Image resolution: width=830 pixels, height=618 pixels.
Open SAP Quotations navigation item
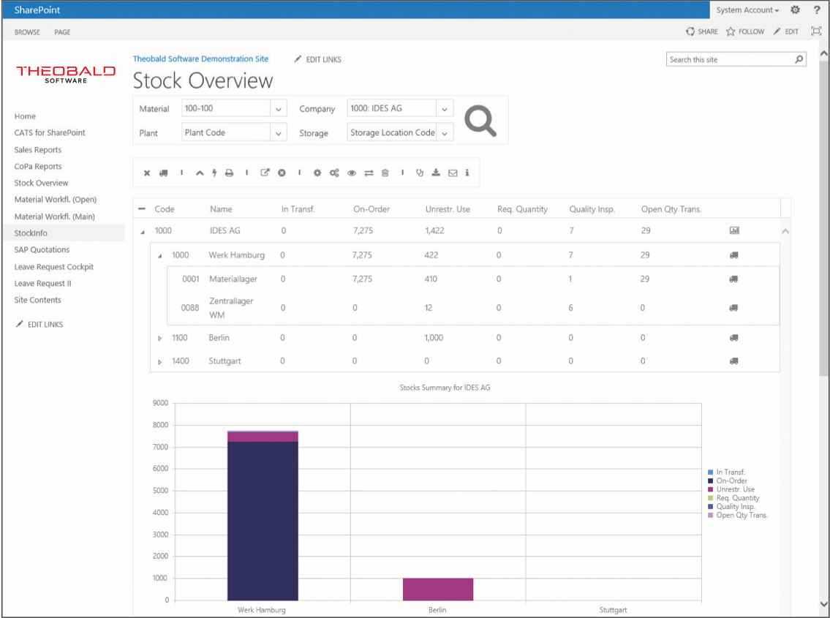[x=42, y=249]
